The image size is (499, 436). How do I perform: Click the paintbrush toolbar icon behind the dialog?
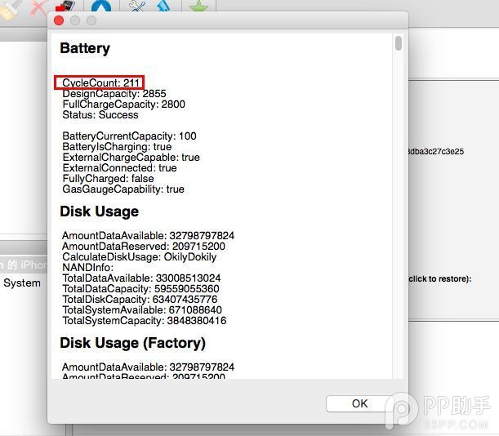[x=10, y=8]
